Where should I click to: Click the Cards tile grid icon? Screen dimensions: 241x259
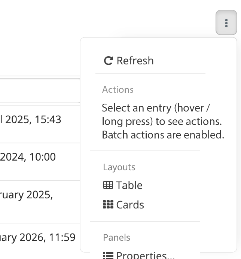pos(108,204)
